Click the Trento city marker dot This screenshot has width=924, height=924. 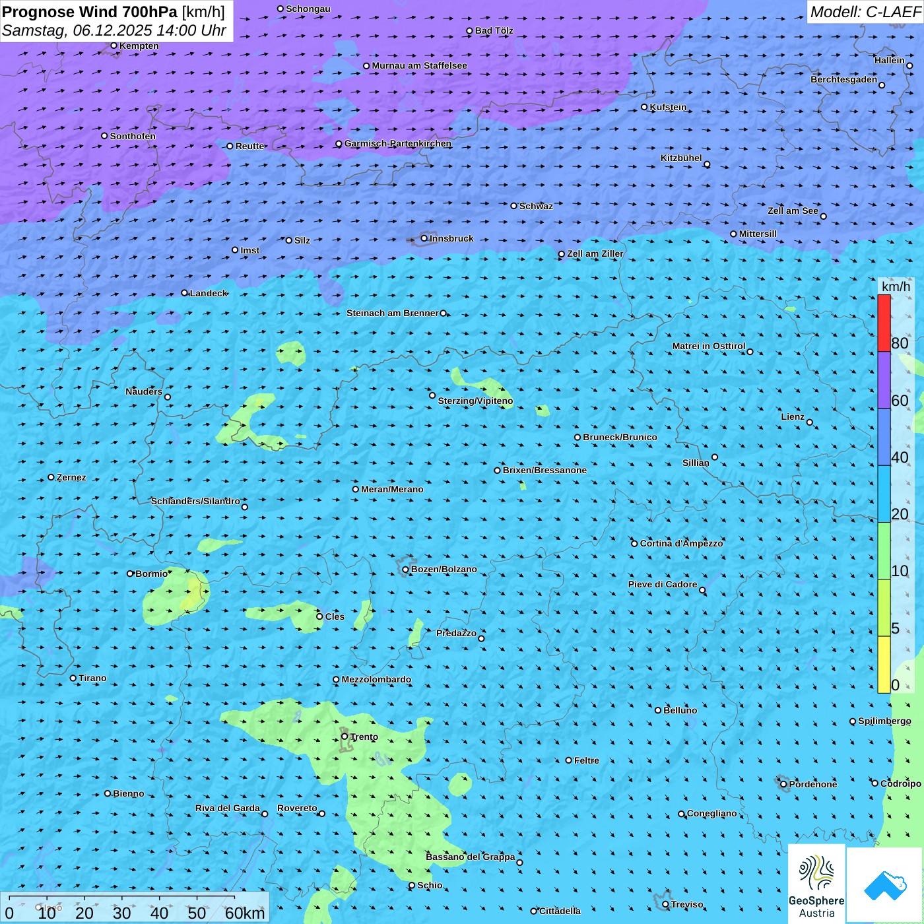pyautogui.click(x=345, y=737)
